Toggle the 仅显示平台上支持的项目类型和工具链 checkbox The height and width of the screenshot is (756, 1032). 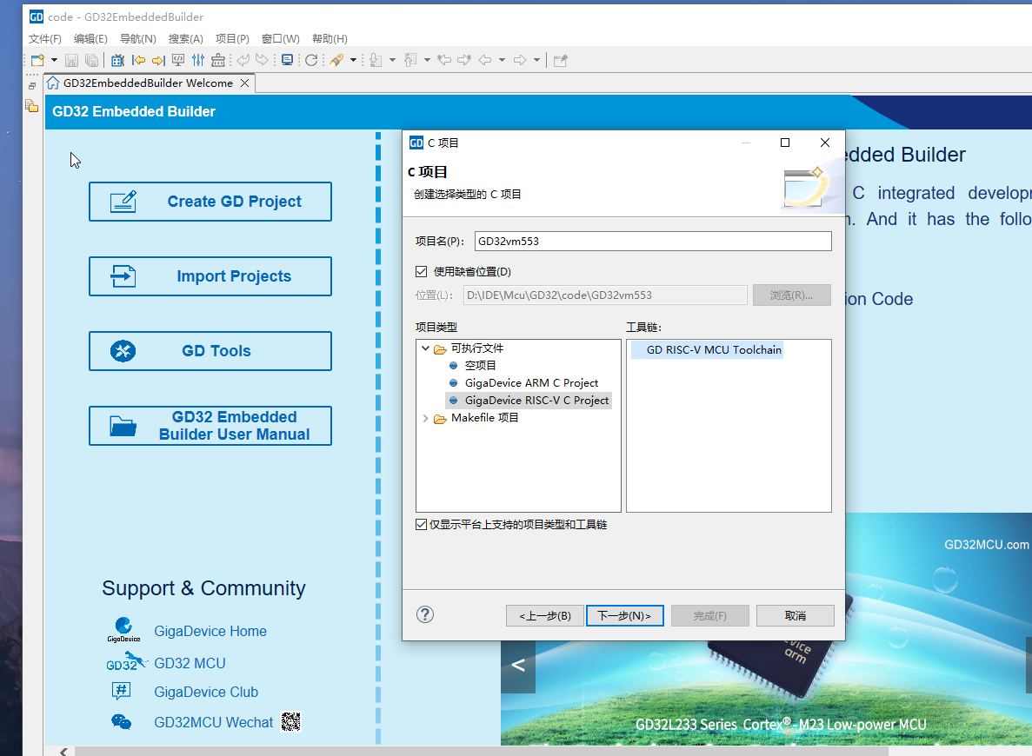click(422, 525)
